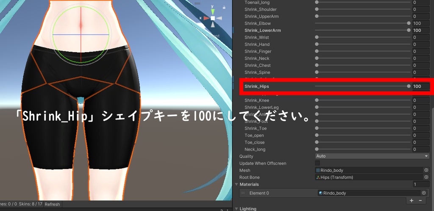Click the Neck_long slider handle

click(317, 149)
